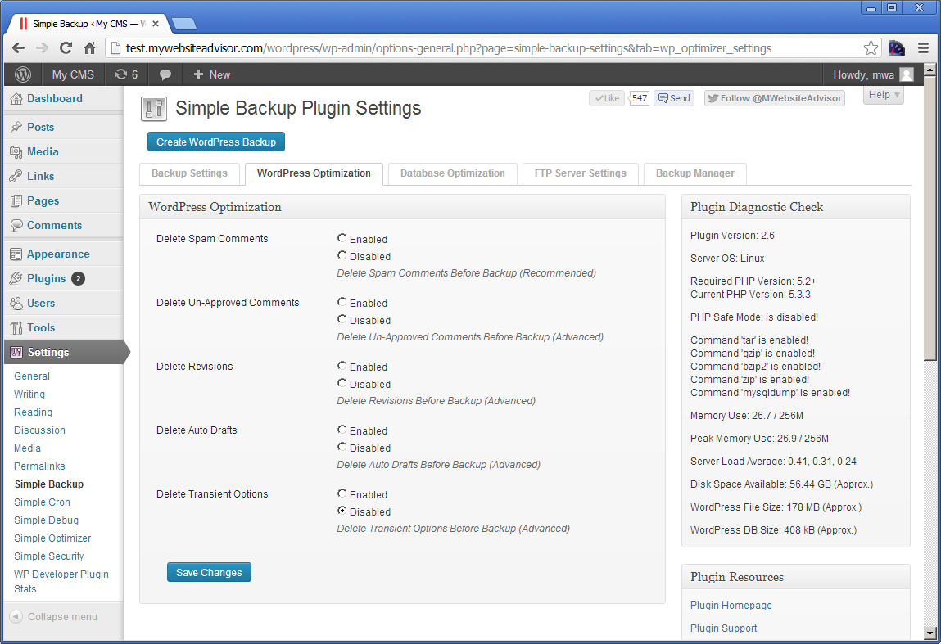Screen dimensions: 941x644
Task: Open My CMS site menu
Action: (73, 74)
